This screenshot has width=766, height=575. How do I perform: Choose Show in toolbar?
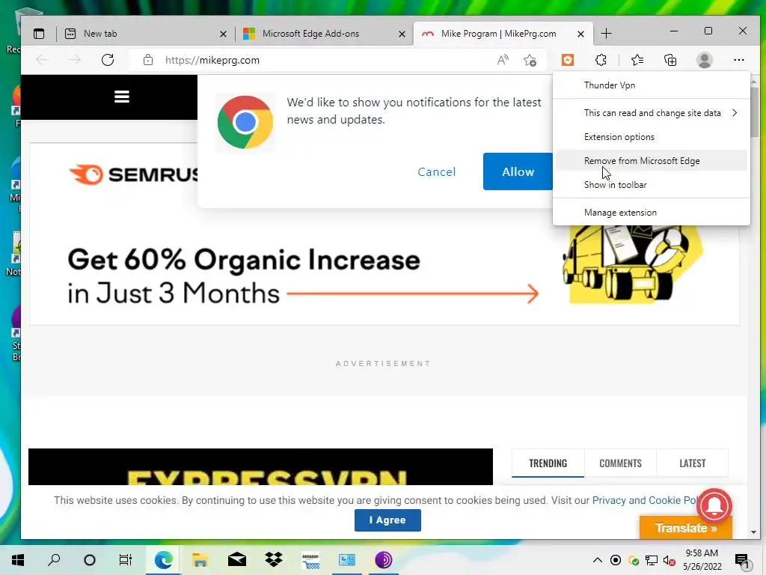click(652, 185)
